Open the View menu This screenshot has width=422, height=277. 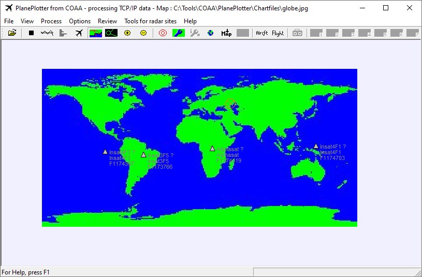(27, 21)
